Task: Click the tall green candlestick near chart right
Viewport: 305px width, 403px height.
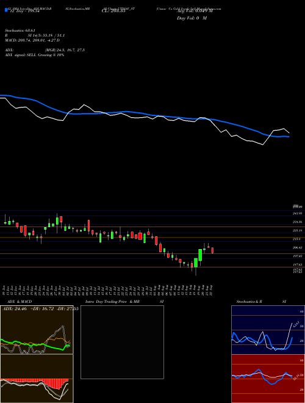Action: (200, 255)
